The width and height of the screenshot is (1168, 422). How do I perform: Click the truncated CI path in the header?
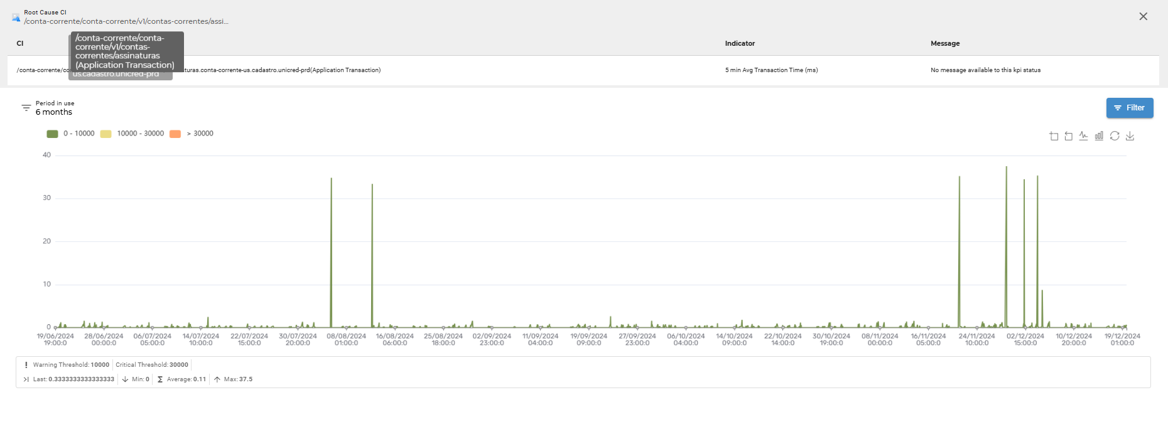(126, 21)
